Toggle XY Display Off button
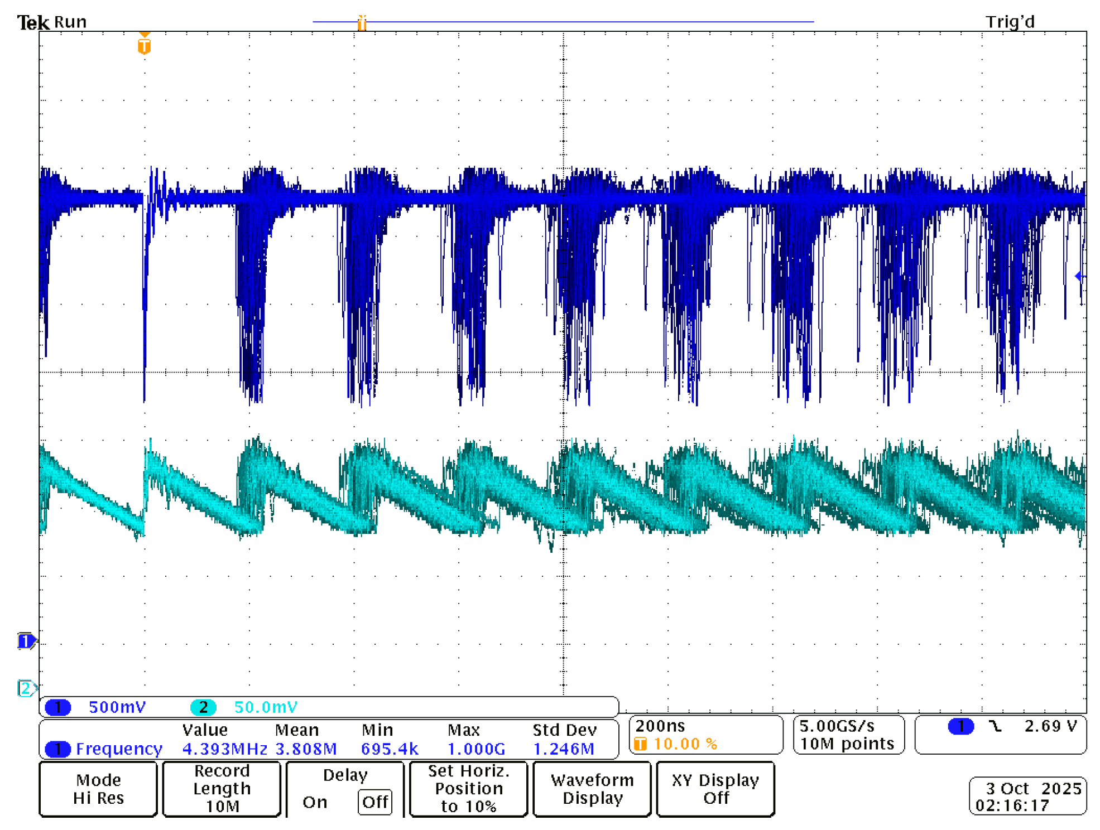1100x830 pixels. (x=715, y=788)
